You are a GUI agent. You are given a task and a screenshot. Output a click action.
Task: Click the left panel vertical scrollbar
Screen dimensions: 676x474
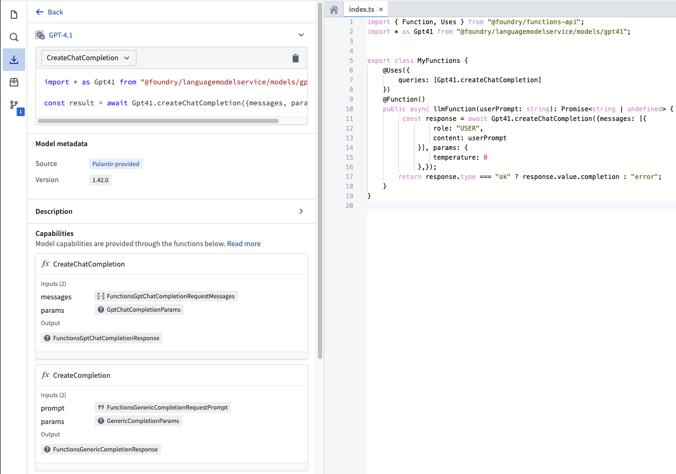[320, 180]
